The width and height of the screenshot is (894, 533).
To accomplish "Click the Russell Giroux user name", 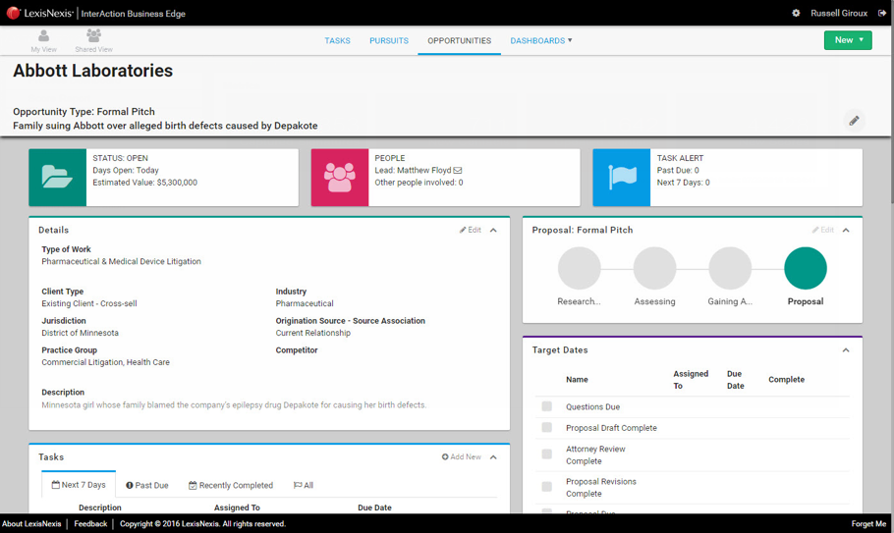I will coord(839,13).
